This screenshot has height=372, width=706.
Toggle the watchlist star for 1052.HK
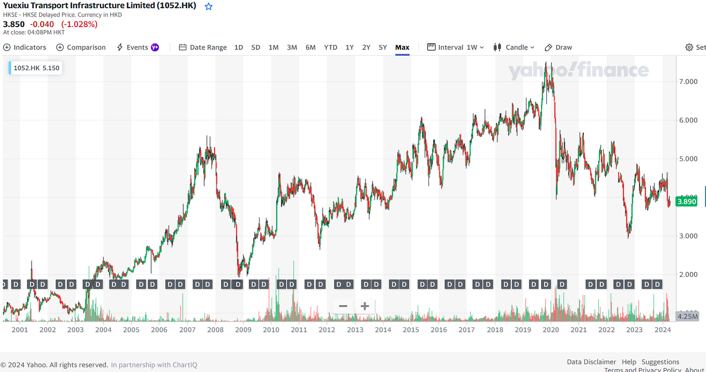click(x=208, y=6)
